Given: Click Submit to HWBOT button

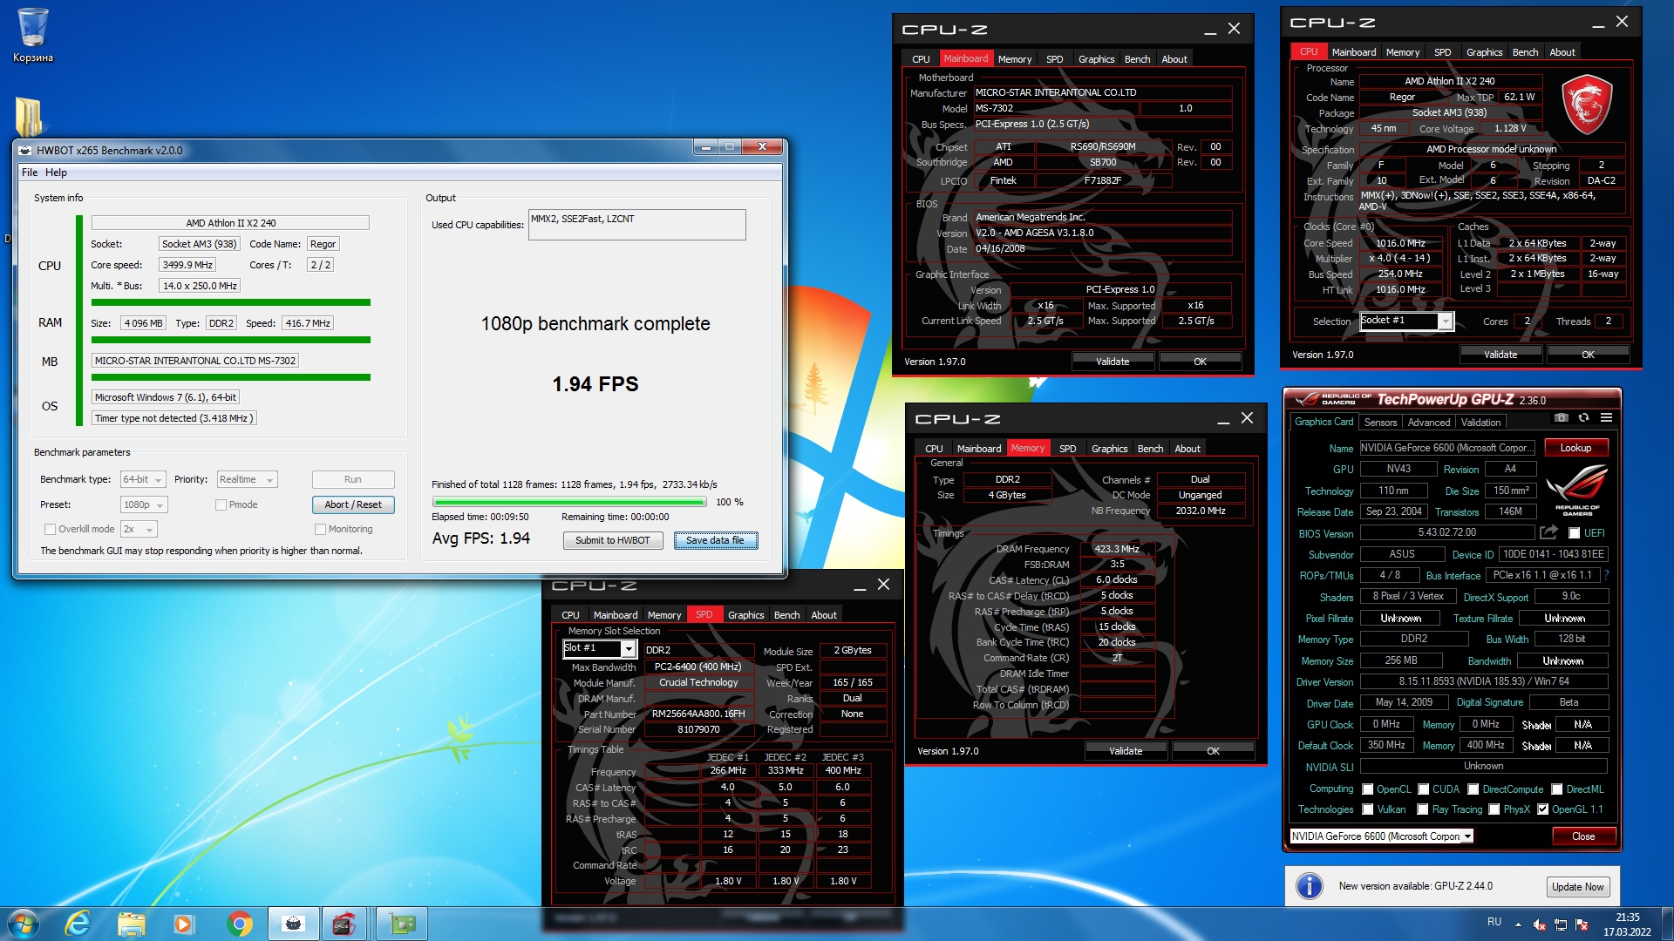Looking at the screenshot, I should click(612, 540).
